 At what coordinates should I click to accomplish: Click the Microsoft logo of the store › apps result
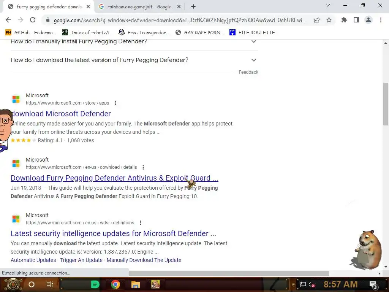click(x=16, y=99)
